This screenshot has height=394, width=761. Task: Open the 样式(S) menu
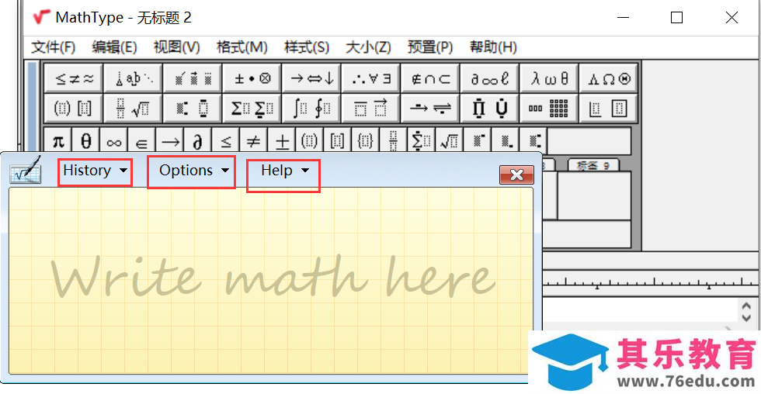[x=307, y=47]
